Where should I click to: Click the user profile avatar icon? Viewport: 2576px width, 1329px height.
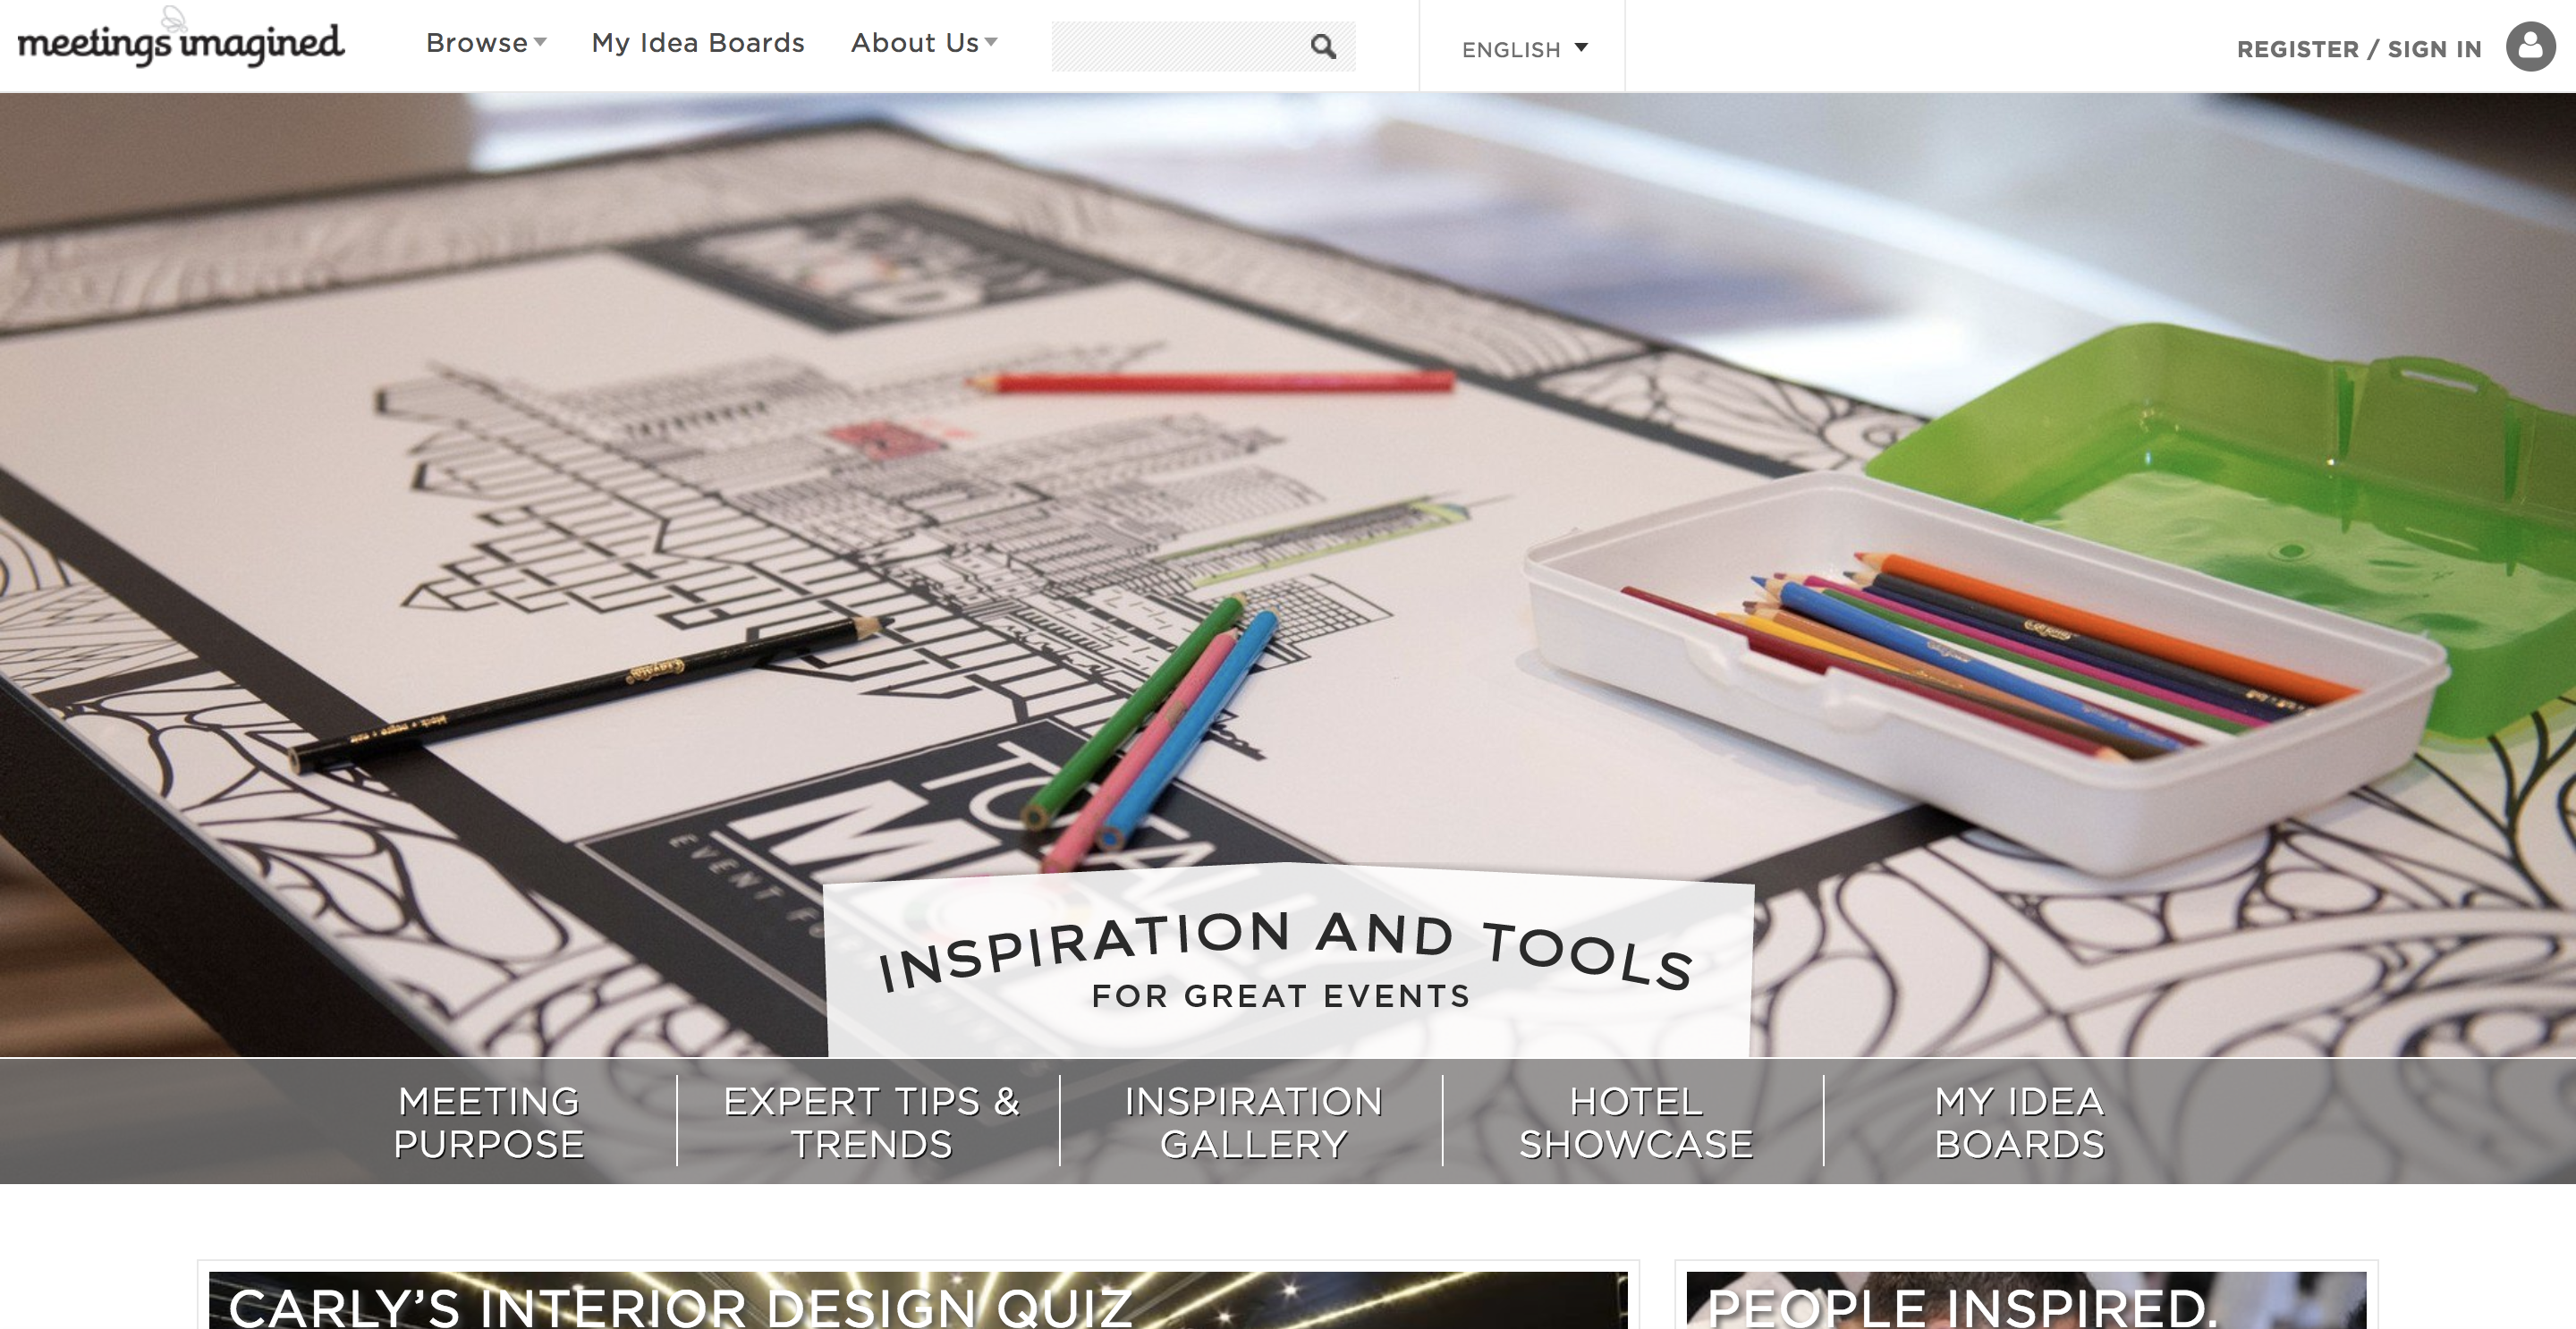[2530, 46]
